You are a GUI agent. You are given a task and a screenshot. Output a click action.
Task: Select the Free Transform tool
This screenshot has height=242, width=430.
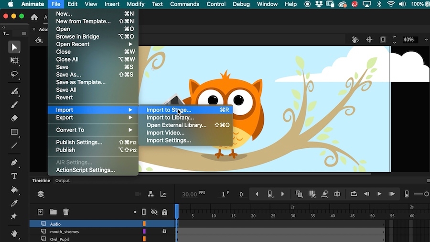[x=14, y=60]
